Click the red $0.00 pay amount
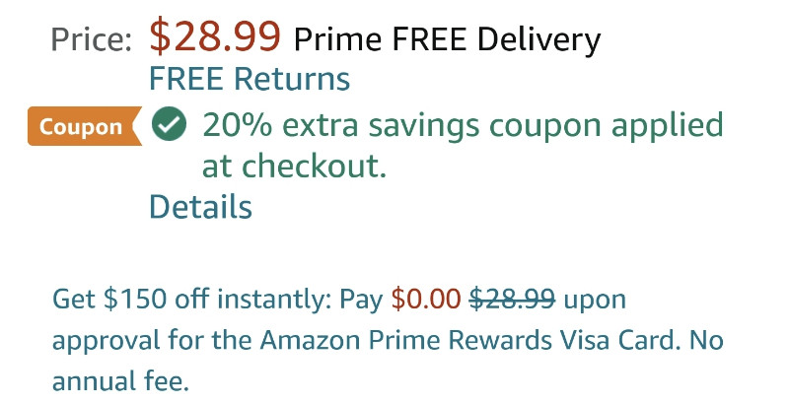 point(426,299)
